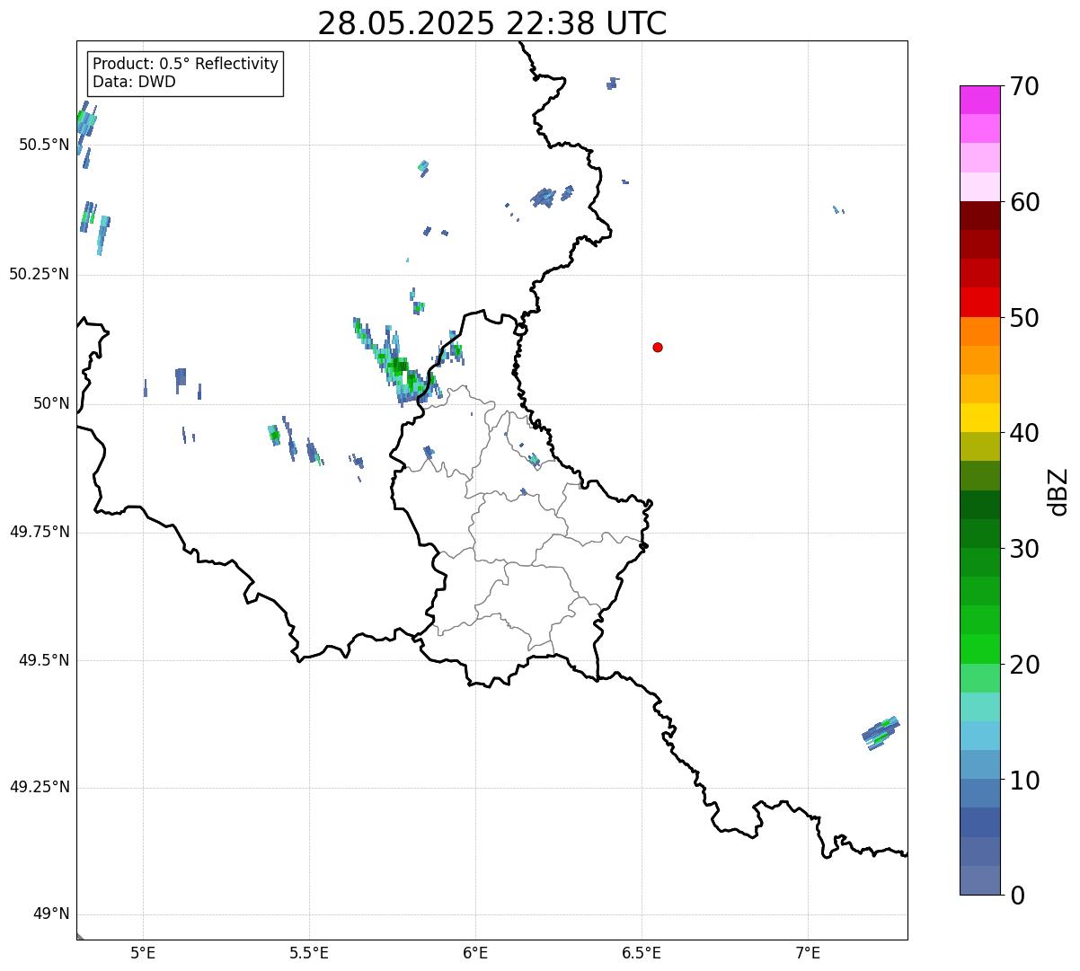The image size is (1080, 971).
Task: Click the colorbar tick label 50
Action: tap(1025, 318)
